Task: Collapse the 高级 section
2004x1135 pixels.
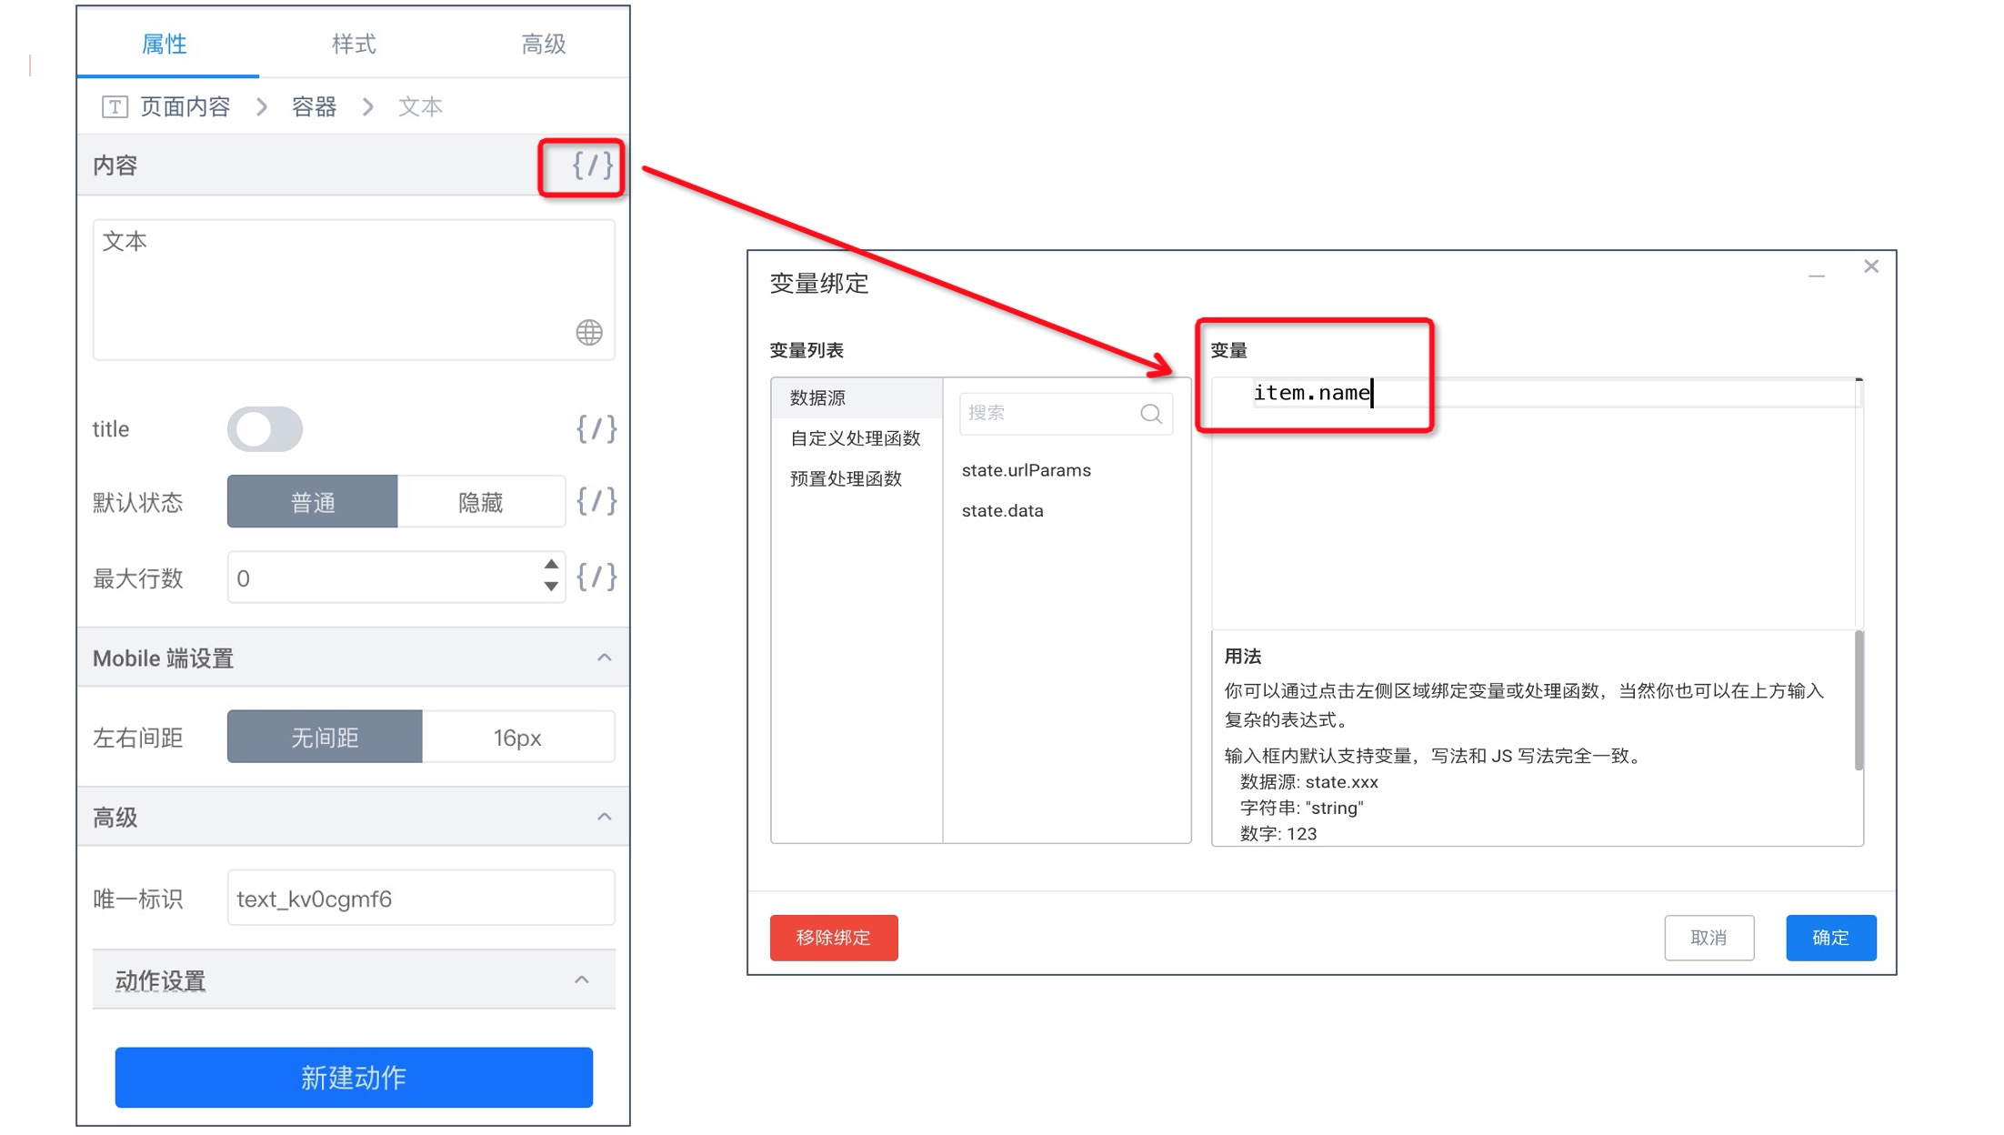Action: (x=604, y=817)
